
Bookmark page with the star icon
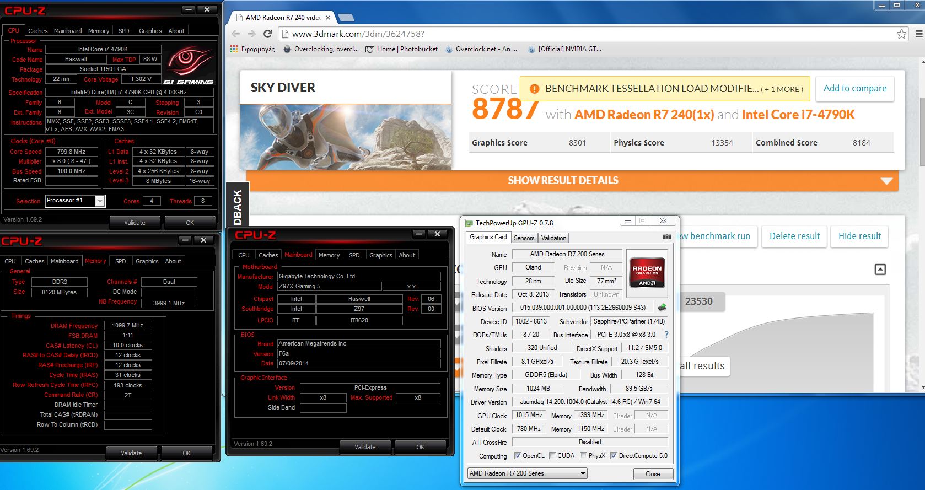tap(901, 34)
